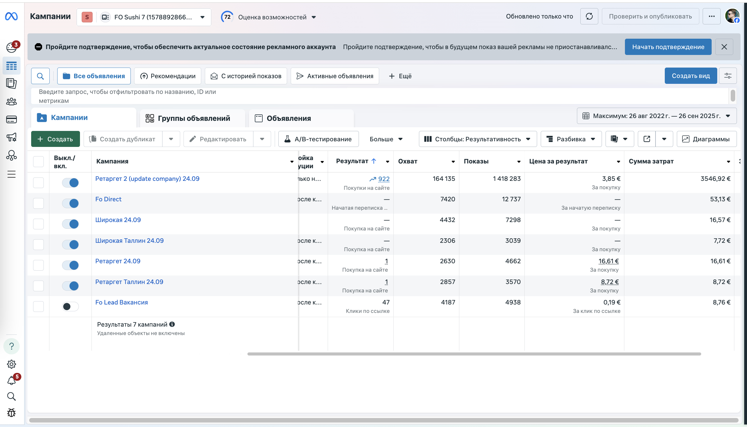Open notifications bell in the sidebar
The height and width of the screenshot is (427, 747).
(x=12, y=380)
